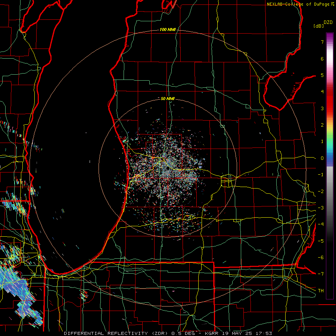Click the 6 dB tick on the color bar
The width and height of the screenshot is (336, 336).
[322, 59]
